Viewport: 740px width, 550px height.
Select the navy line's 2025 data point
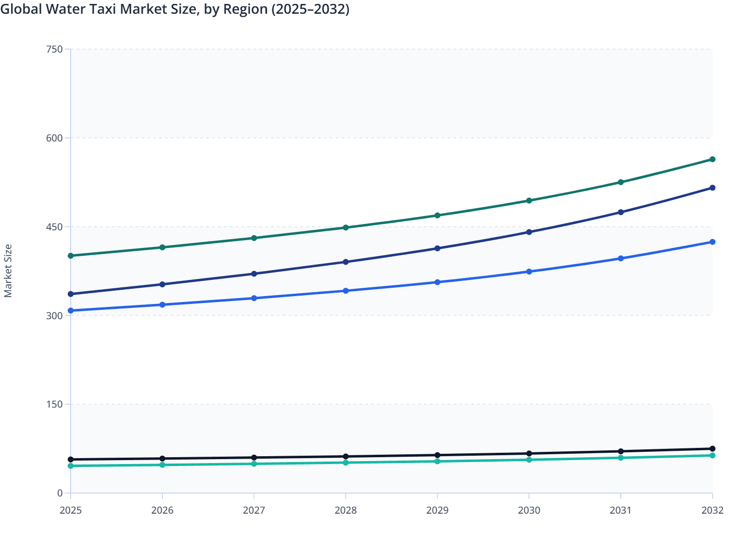(71, 294)
